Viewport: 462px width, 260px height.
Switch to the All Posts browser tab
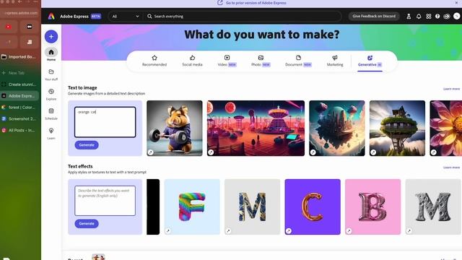[x=19, y=130]
